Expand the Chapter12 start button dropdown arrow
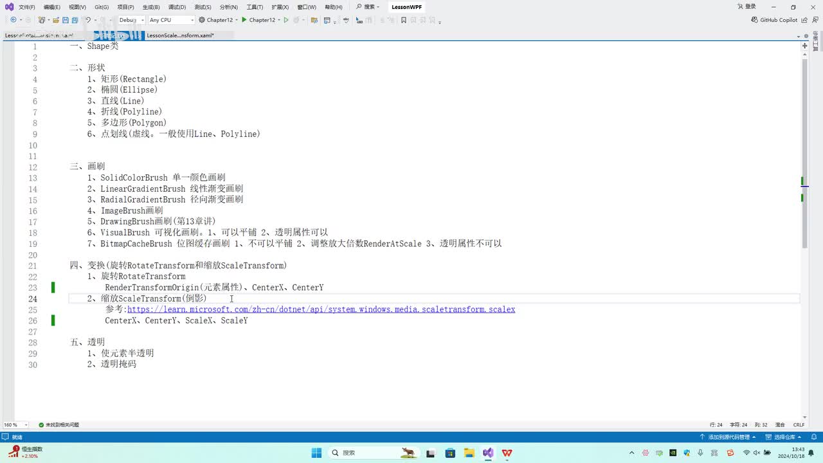 279,20
